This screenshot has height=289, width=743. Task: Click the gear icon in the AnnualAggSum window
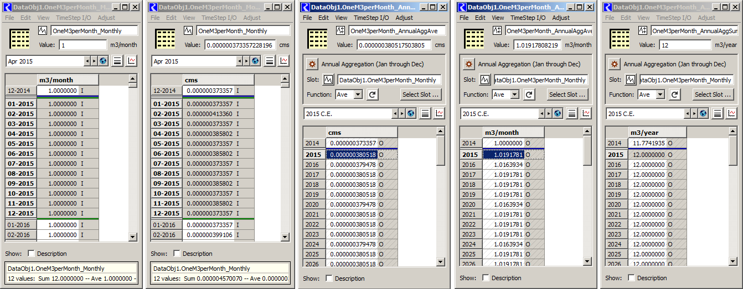click(615, 64)
